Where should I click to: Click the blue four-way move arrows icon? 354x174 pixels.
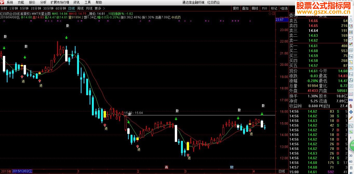coord(351,112)
